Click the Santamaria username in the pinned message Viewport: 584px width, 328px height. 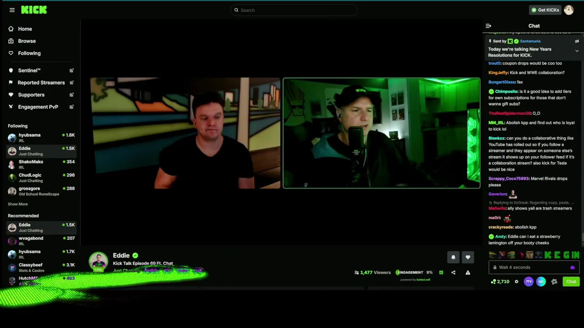pos(530,41)
